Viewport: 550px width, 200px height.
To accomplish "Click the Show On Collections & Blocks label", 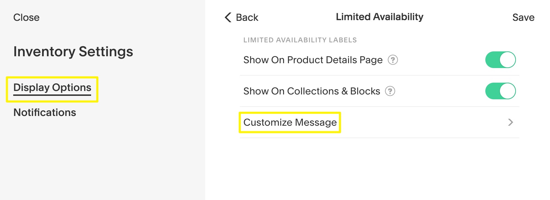I will click(312, 91).
